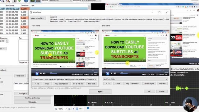Click The Free Dictionary button
The height and width of the screenshot is (112, 199).
tap(32, 98)
